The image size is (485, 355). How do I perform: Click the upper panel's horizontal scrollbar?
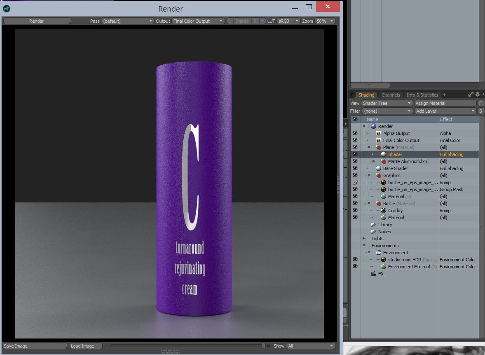370,85
